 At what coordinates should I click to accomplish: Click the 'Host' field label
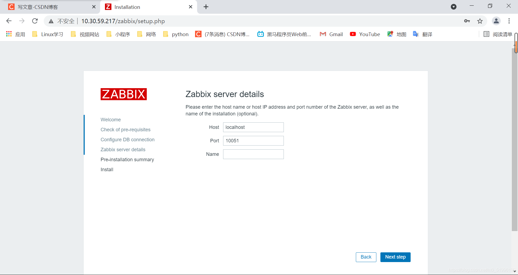point(214,127)
